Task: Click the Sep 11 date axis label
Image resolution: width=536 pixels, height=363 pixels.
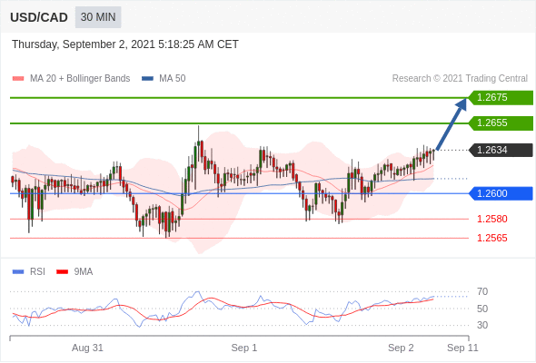Action: (462, 348)
